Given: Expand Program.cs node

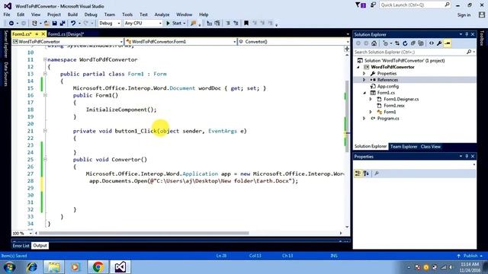Looking at the screenshot, I should coord(364,119).
